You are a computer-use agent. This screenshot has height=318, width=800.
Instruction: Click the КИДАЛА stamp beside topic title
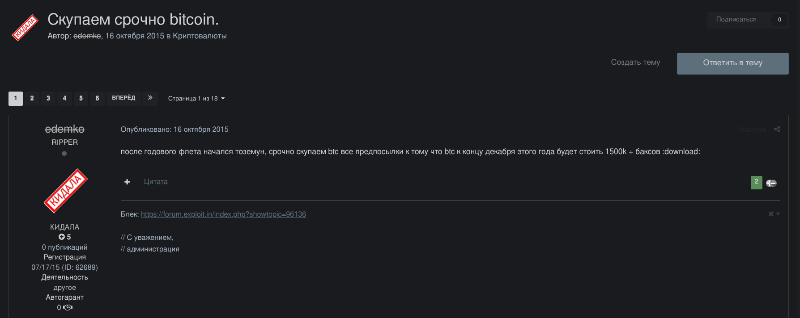tap(25, 27)
